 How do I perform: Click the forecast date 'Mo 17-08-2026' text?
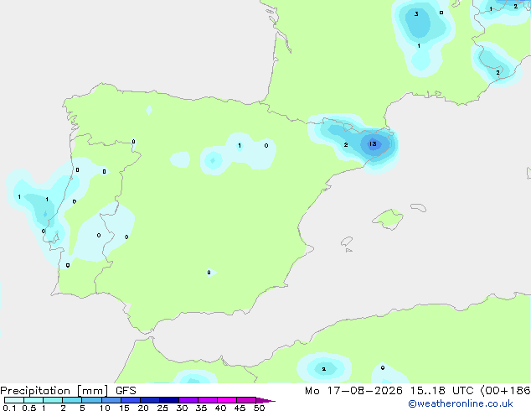pyautogui.click(x=353, y=391)
